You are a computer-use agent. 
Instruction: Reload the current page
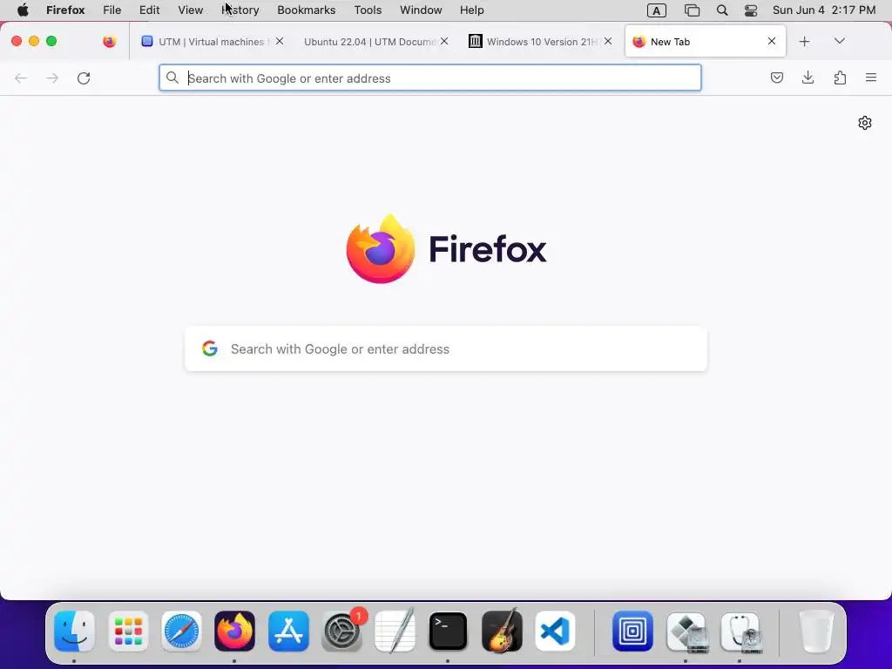point(84,78)
